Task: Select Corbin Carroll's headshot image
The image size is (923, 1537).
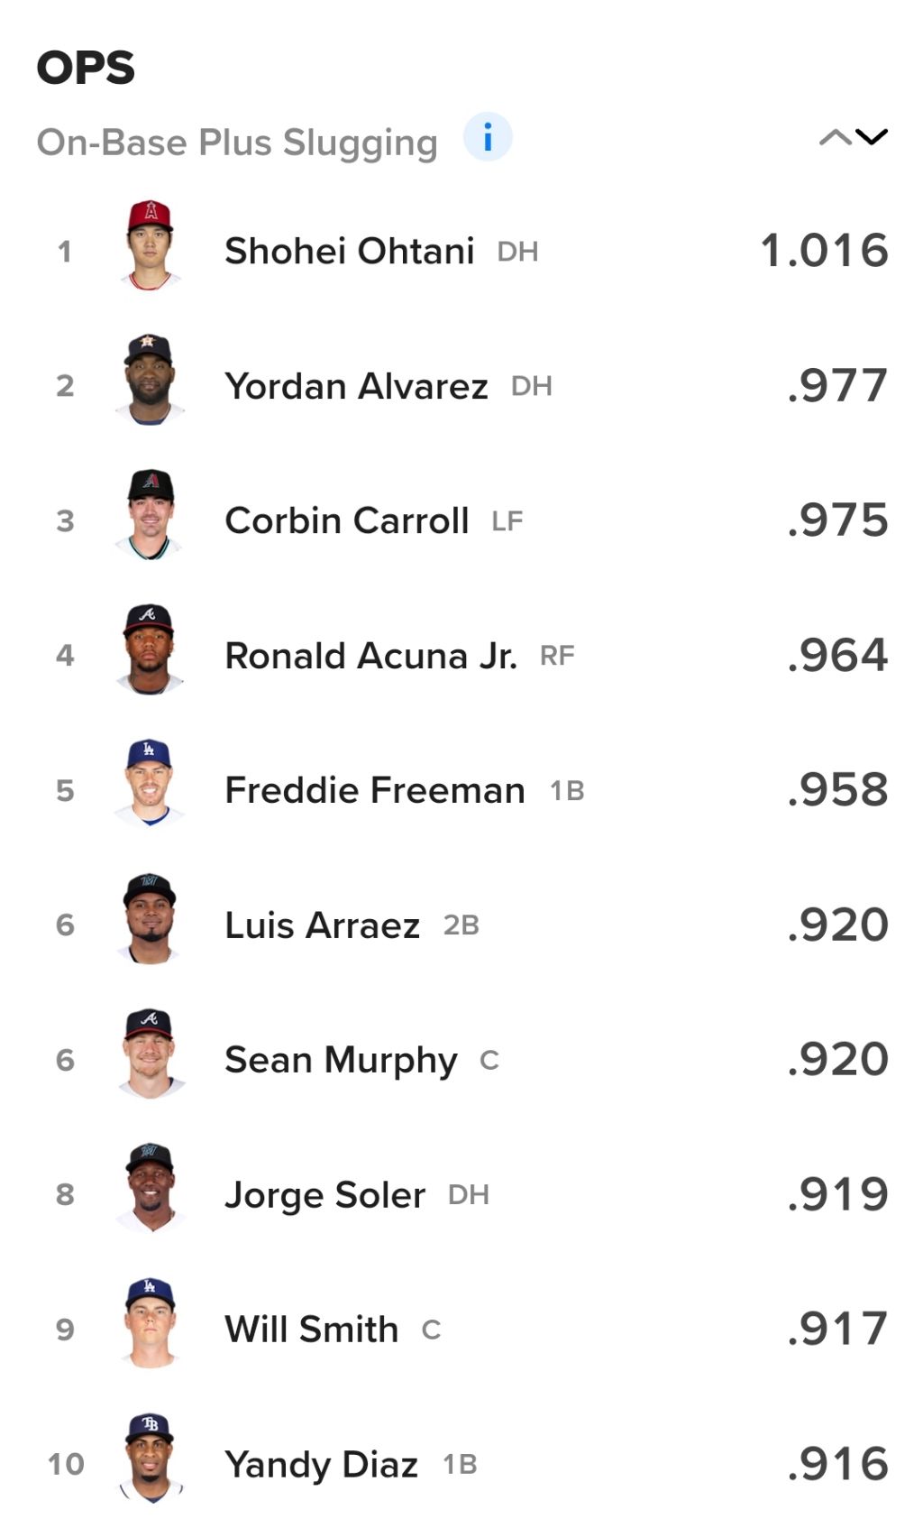Action: coord(150,515)
